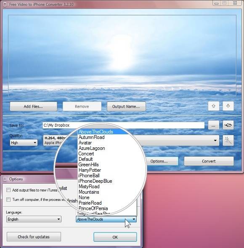
Task: Pick the PrinceOfPersia theme
Action: (93, 208)
